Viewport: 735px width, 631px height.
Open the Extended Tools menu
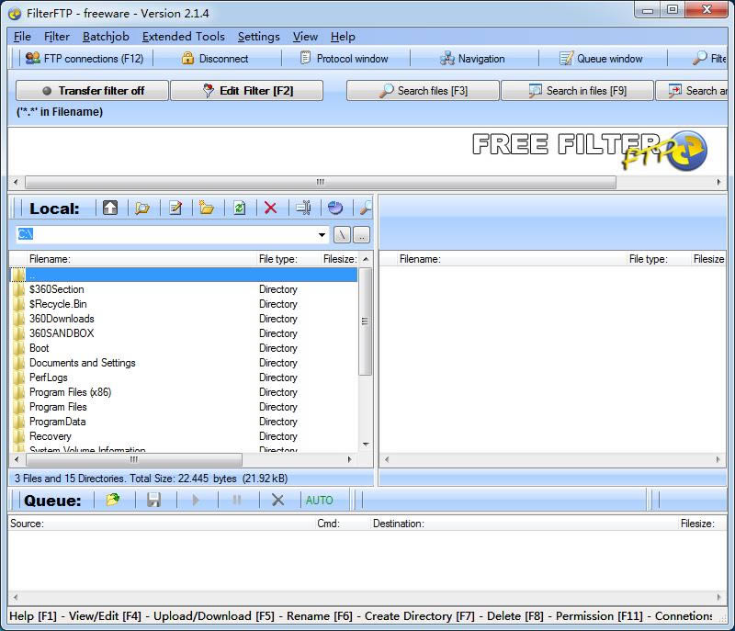tap(184, 37)
